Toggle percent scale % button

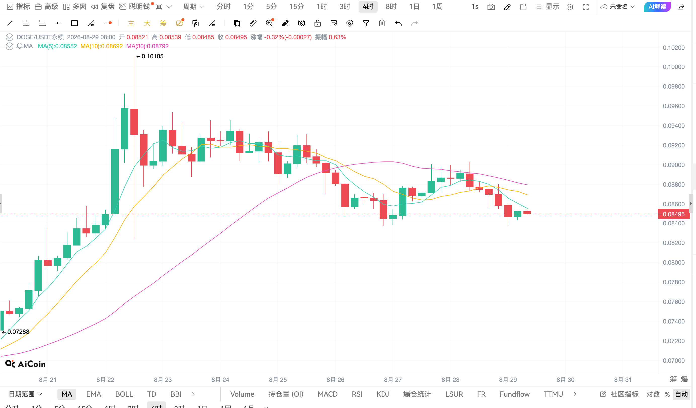(x=667, y=394)
